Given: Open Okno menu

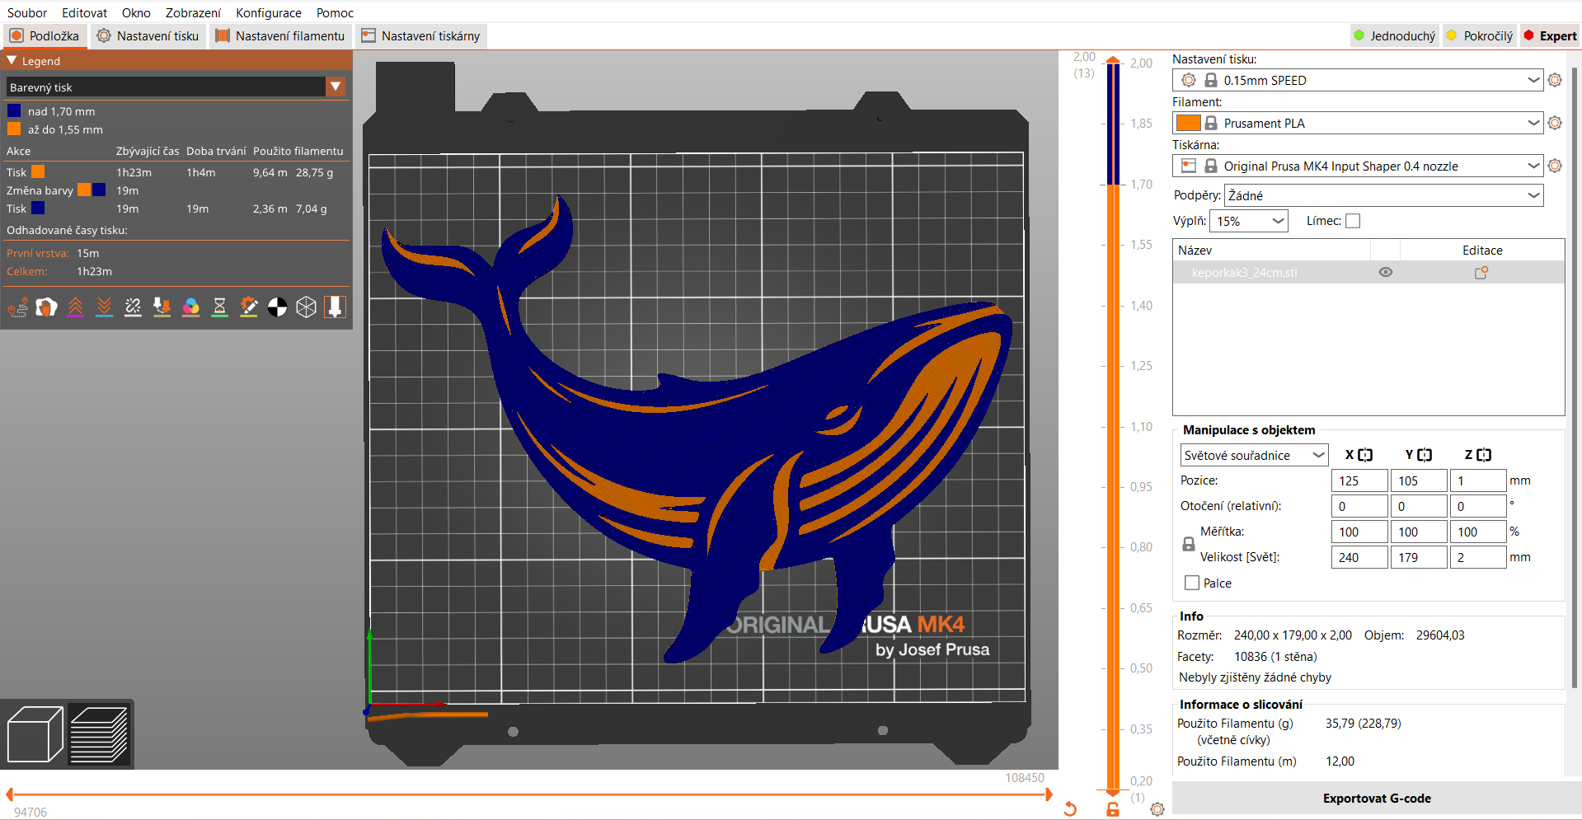Looking at the screenshot, I should coord(136,12).
